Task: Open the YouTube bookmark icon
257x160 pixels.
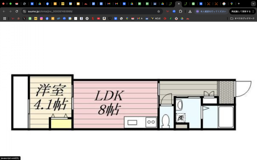Action: pos(98,19)
